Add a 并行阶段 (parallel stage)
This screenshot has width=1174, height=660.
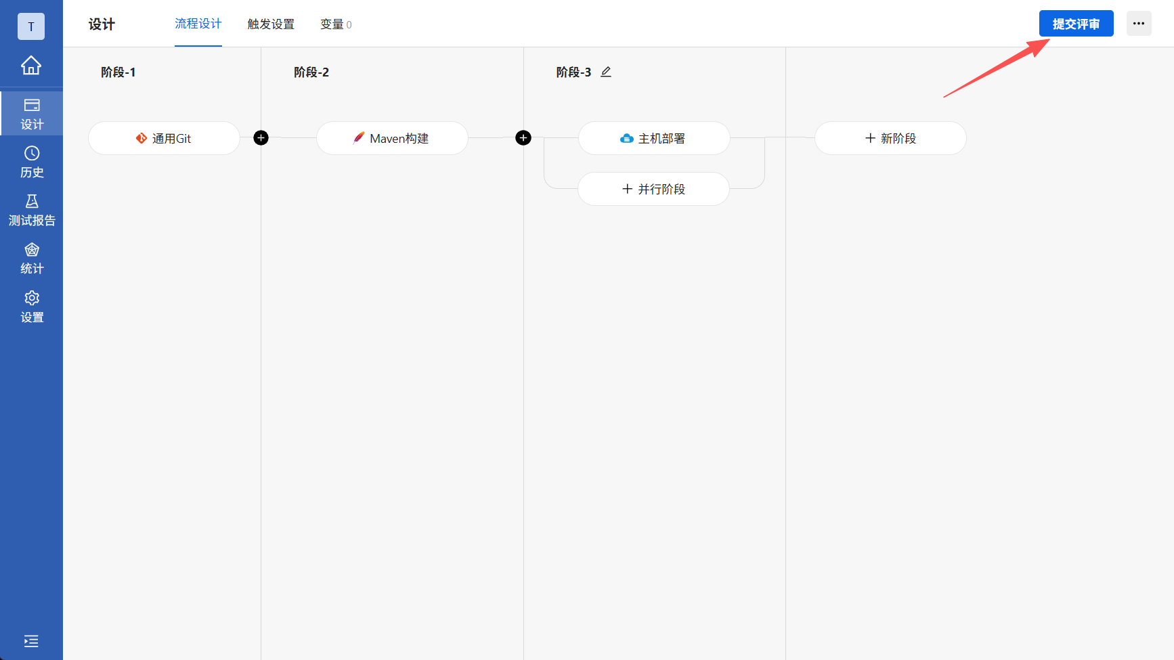(x=653, y=189)
